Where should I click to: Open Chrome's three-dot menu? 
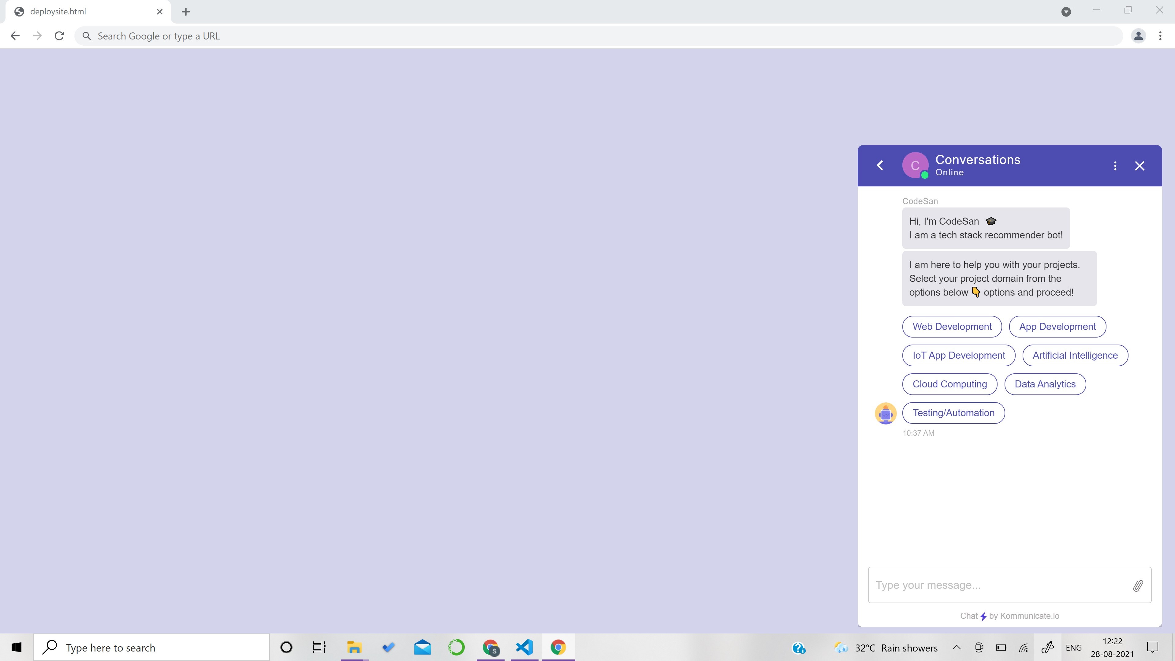(1160, 36)
